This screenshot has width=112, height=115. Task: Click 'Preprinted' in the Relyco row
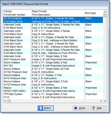[91, 88]
